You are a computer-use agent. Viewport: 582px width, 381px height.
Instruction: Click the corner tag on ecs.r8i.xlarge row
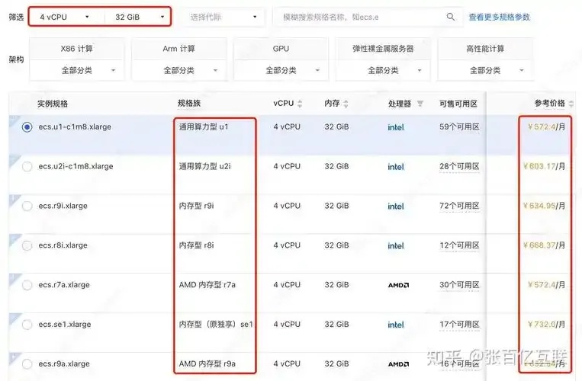click(14, 239)
